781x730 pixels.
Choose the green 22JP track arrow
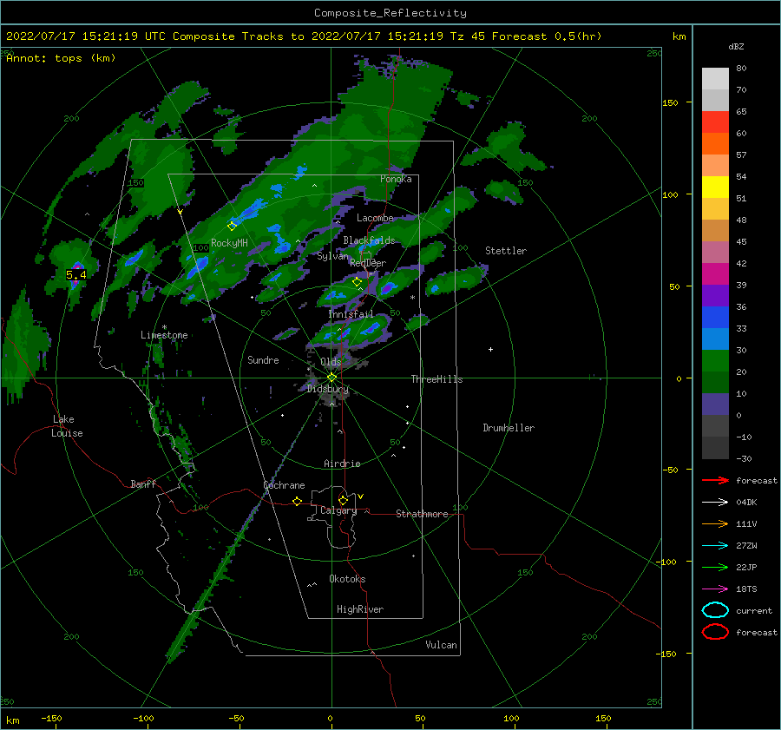click(x=715, y=567)
